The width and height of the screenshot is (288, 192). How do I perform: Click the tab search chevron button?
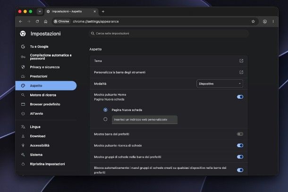[40, 11]
